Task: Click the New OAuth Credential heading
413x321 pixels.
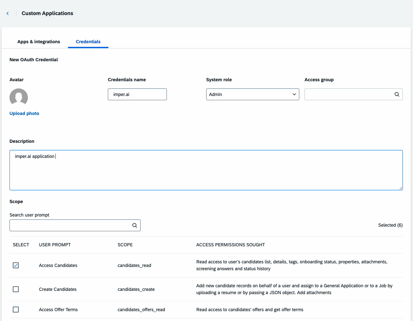Action: pos(34,60)
